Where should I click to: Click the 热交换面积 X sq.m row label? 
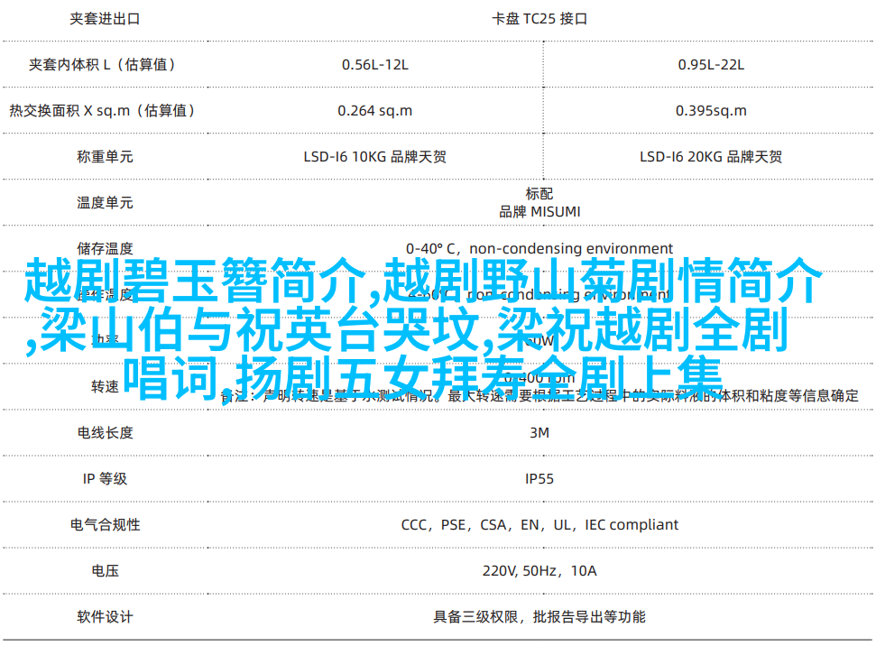(x=102, y=110)
